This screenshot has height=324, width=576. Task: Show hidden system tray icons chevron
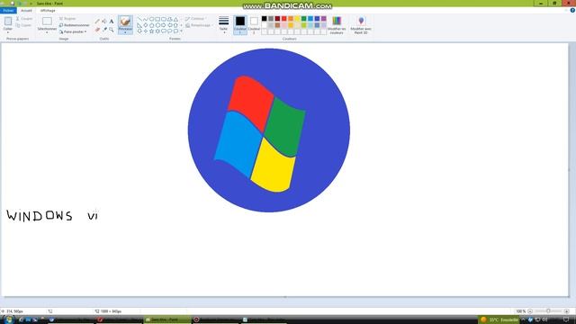coord(523,319)
